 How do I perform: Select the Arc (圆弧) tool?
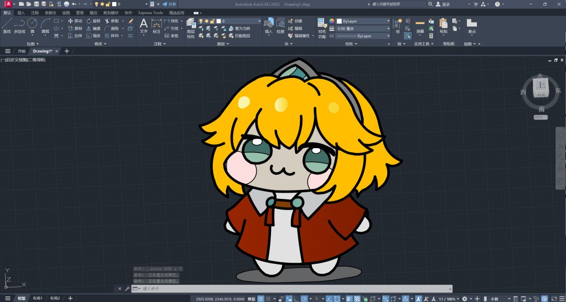point(45,26)
